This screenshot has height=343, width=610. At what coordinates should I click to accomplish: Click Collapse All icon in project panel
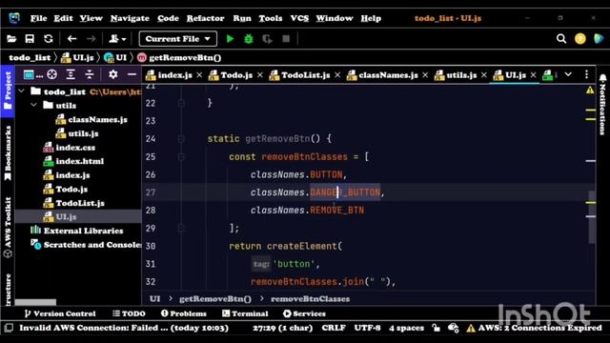pos(89,74)
